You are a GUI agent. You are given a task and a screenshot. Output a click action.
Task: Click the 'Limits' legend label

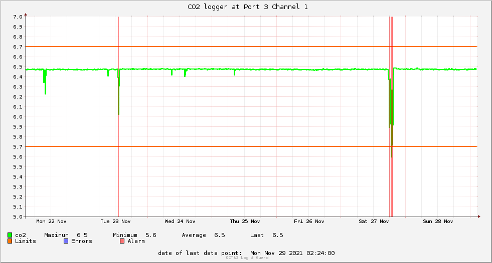[26, 241]
